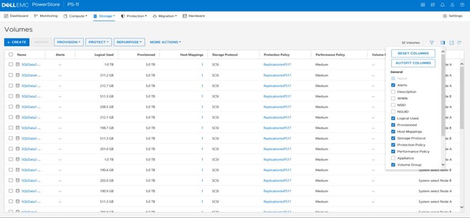The height and width of the screenshot is (218, 470).
Task: Go to Dashboard
Action: point(16,16)
